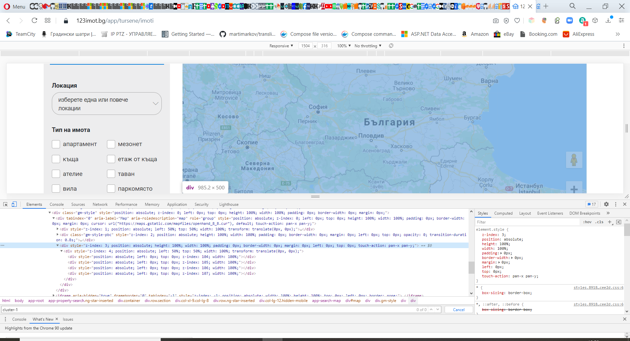
Task: Check the вила checkbox
Action: click(56, 188)
